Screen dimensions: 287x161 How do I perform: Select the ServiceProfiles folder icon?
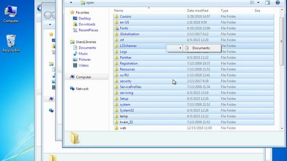(x=117, y=87)
